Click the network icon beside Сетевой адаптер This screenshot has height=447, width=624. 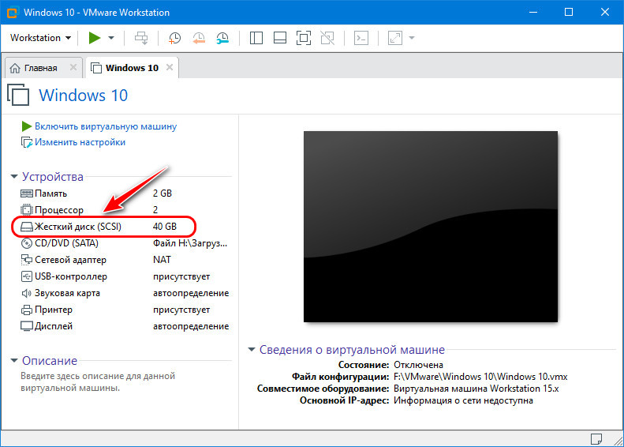click(x=26, y=260)
